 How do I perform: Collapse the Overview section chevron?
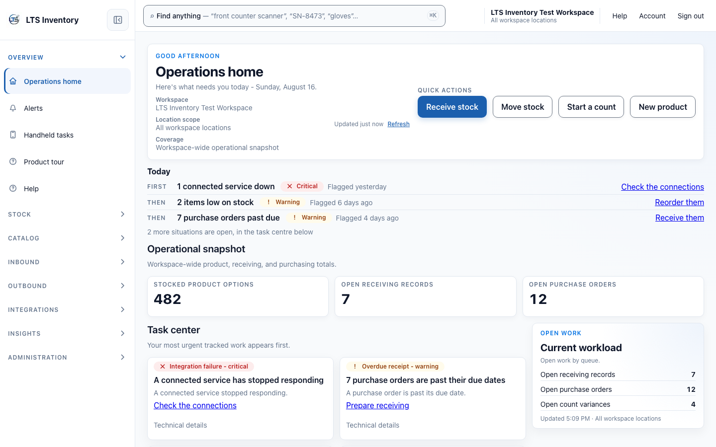pos(123,57)
